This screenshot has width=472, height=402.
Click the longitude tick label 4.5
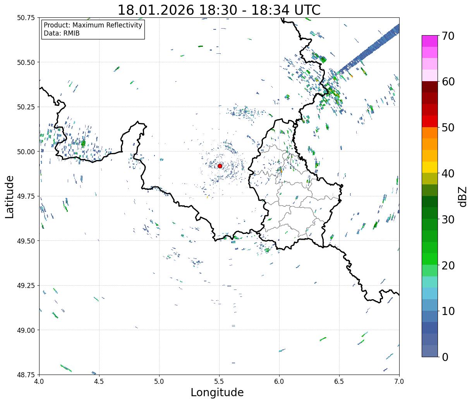click(99, 382)
